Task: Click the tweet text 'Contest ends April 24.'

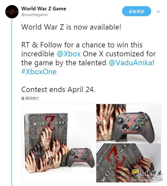Action: [58, 90]
